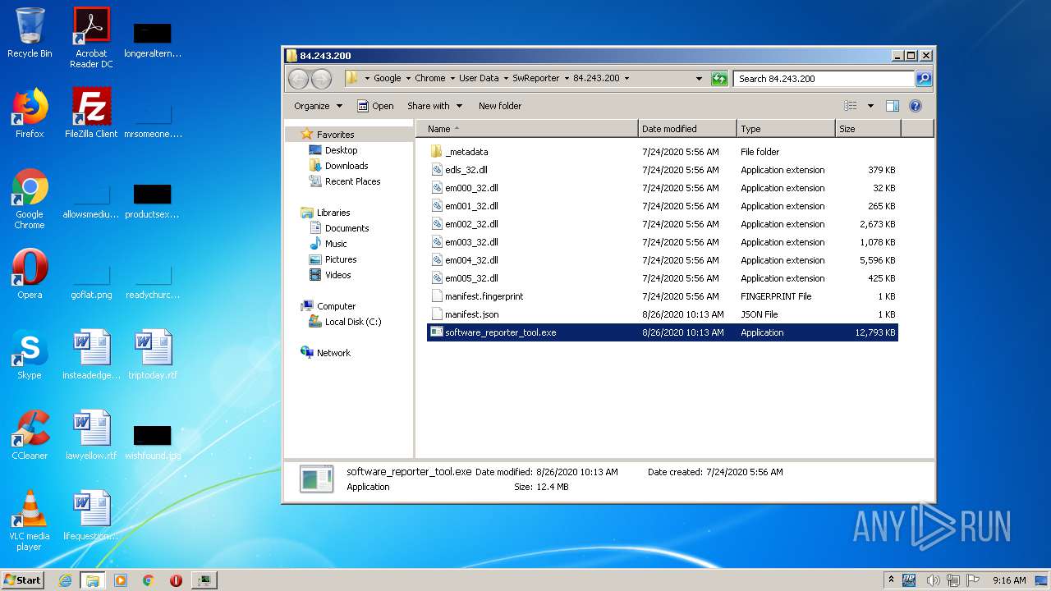The width and height of the screenshot is (1051, 591).
Task: Launch FileZilla Client desktop shortcut
Action: (x=91, y=113)
